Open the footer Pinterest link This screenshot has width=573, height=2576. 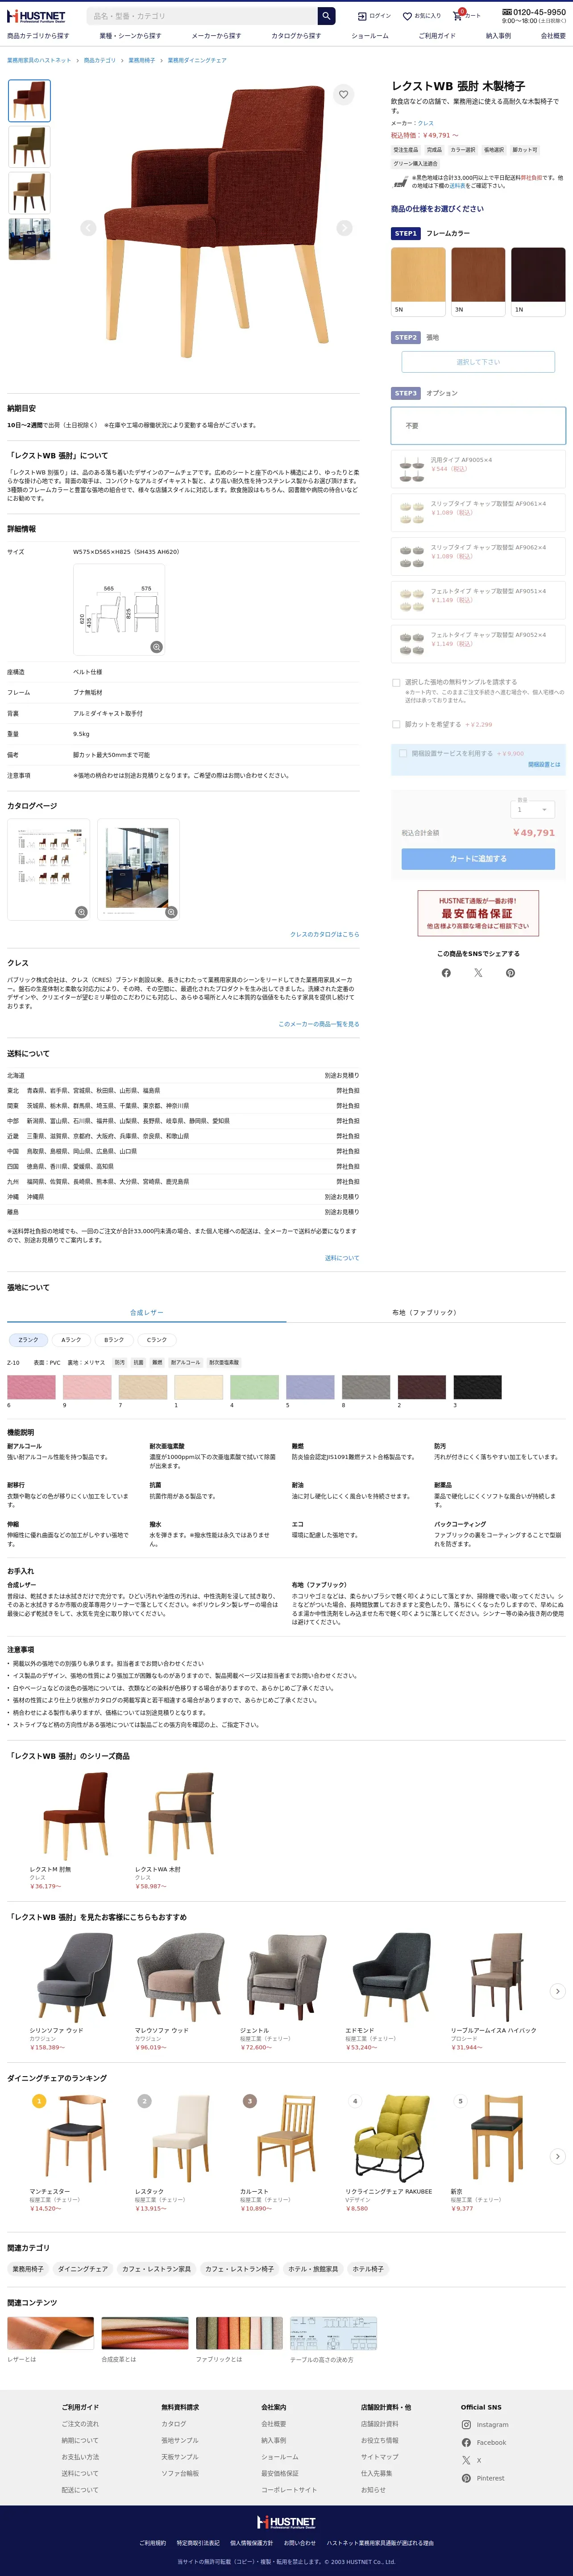tap(483, 2478)
